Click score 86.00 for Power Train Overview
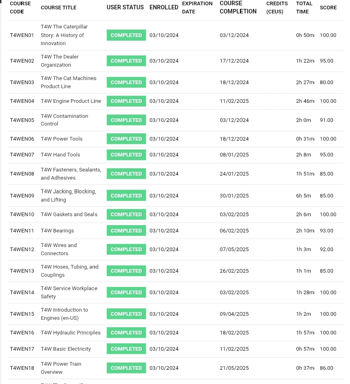350x384 pixels. point(326,368)
